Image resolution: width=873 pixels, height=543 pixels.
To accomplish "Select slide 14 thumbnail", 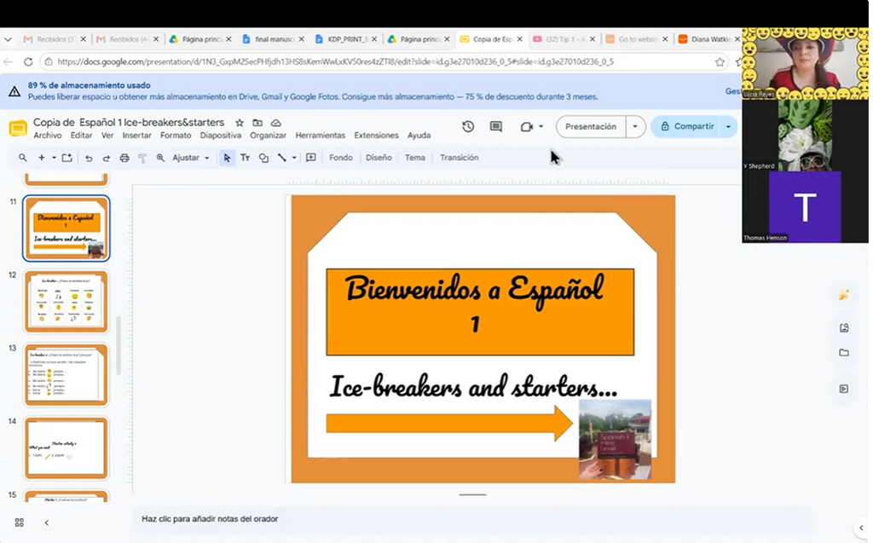I will tap(66, 448).
